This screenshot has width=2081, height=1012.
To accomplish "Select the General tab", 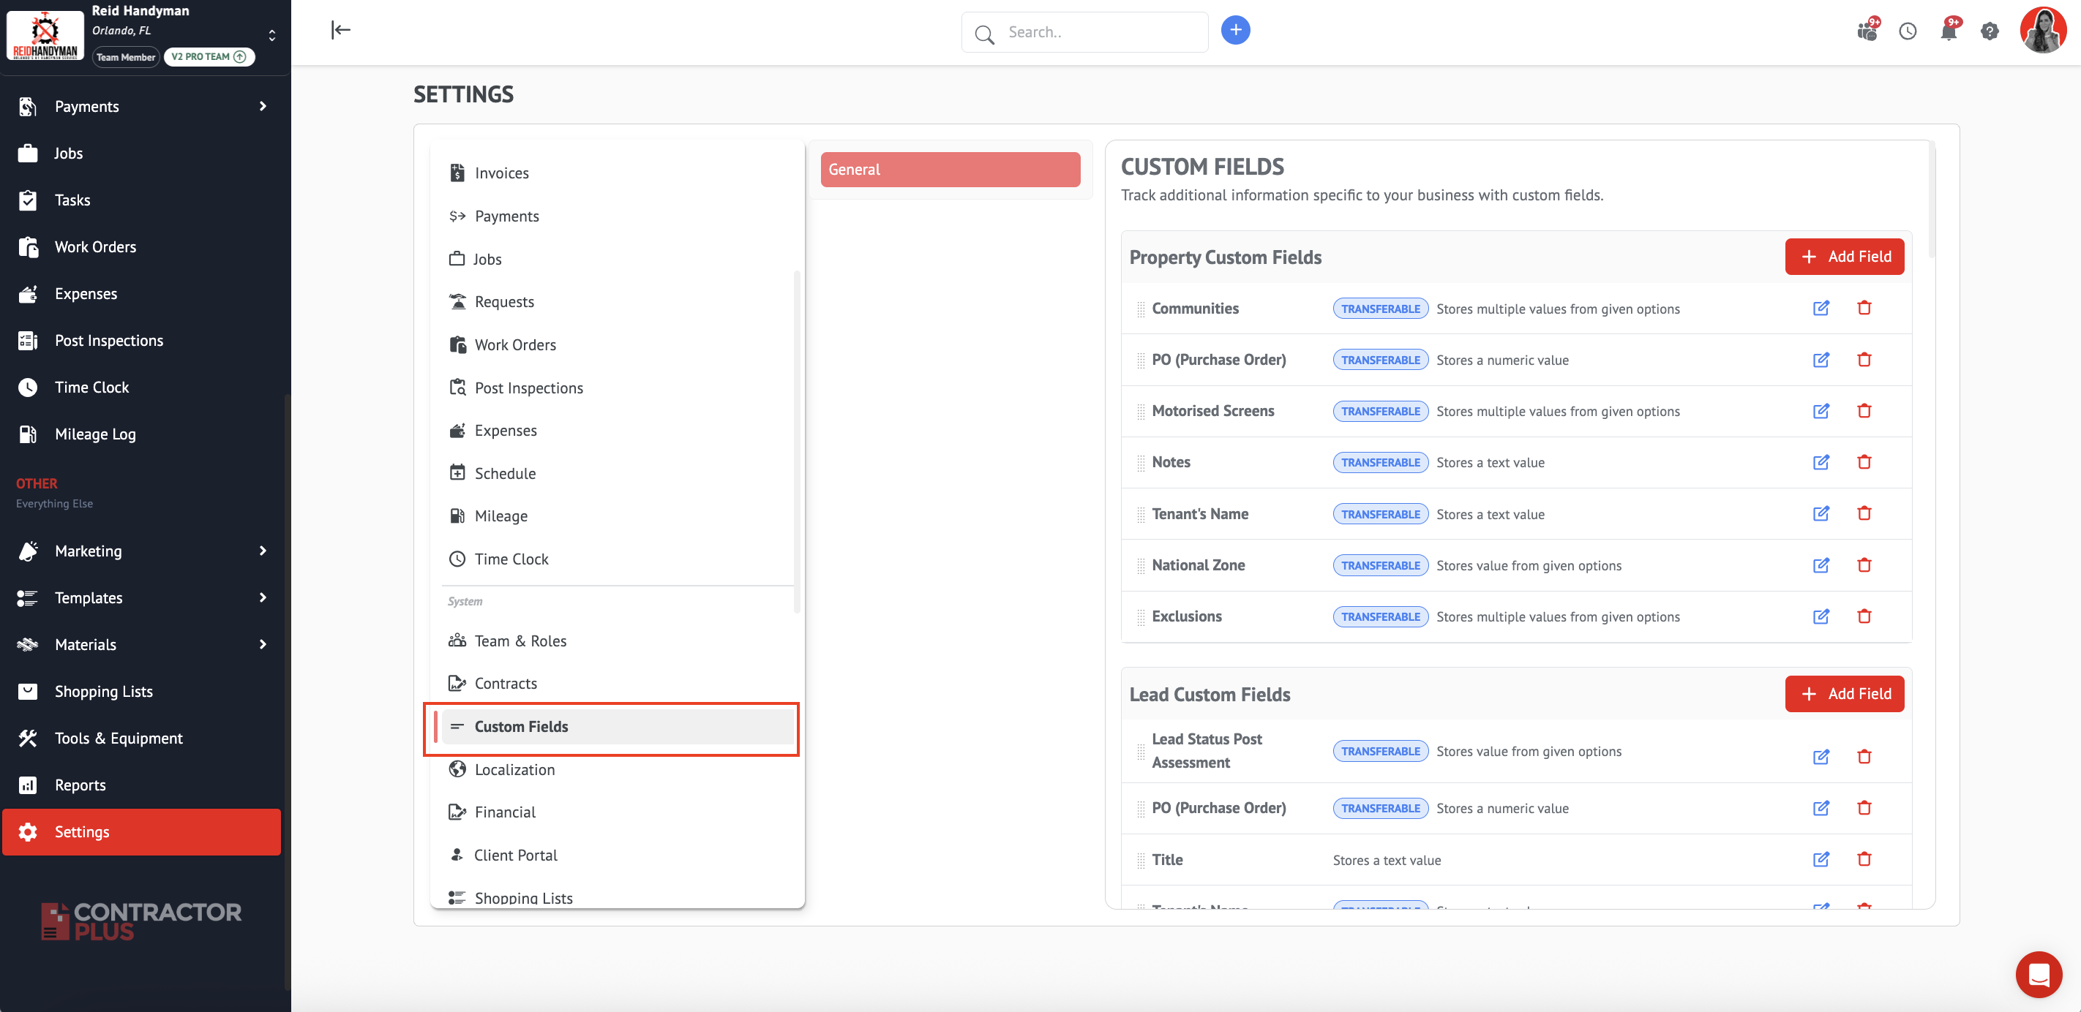I will (950, 170).
